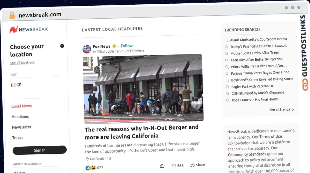
Task: Click the emoji reactions icon showing 622
Action: coord(90,168)
